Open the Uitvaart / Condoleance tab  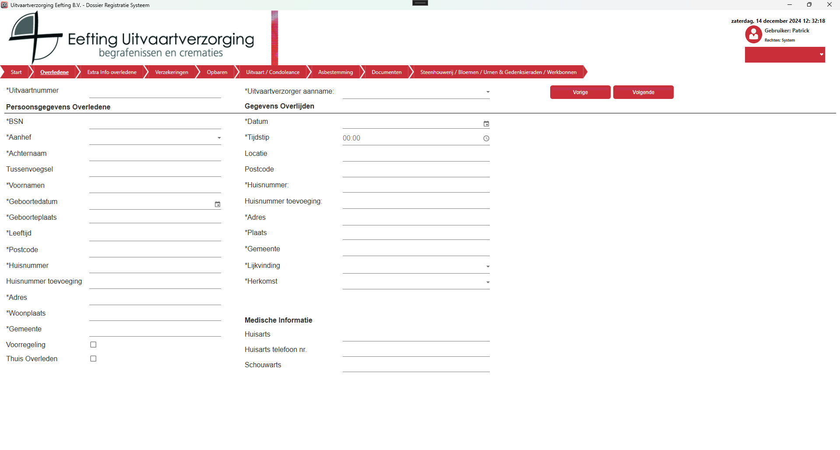coord(273,72)
